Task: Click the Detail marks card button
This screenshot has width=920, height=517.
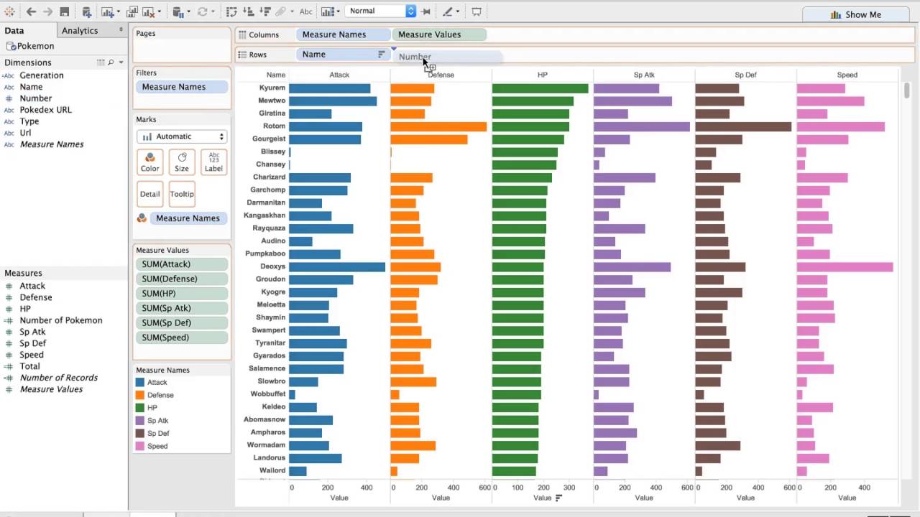Action: click(149, 194)
